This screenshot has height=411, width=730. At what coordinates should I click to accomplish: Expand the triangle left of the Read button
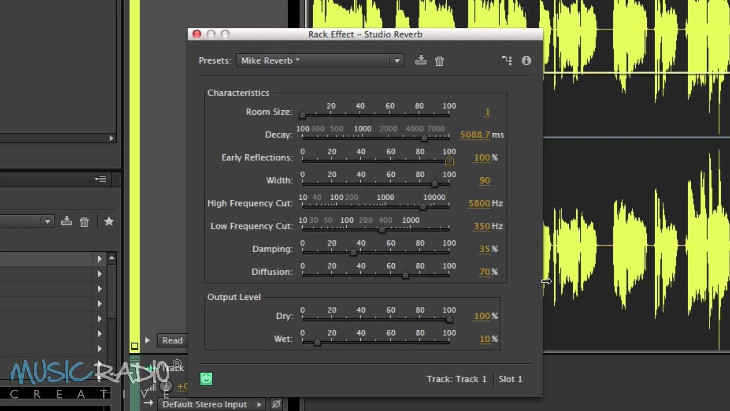click(x=148, y=340)
